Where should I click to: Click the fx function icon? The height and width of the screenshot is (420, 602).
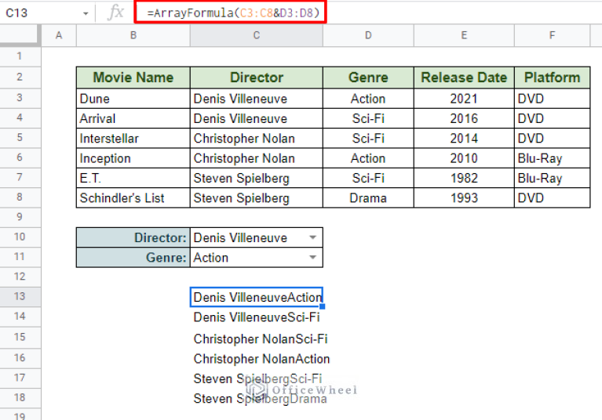[x=115, y=13]
